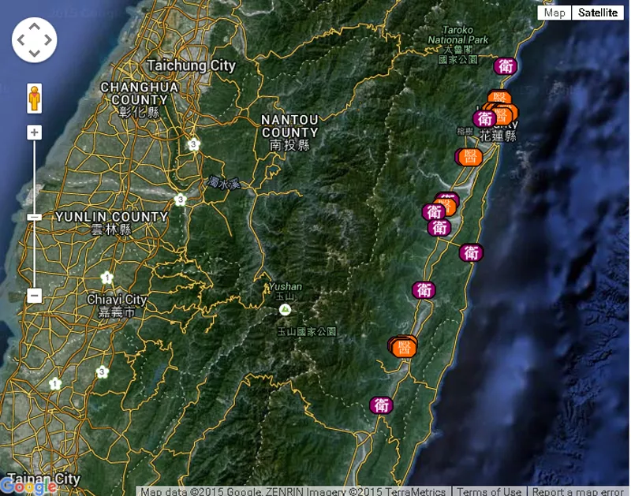This screenshot has width=631, height=496.
Task: Click Report a map error link
Action: (x=578, y=491)
